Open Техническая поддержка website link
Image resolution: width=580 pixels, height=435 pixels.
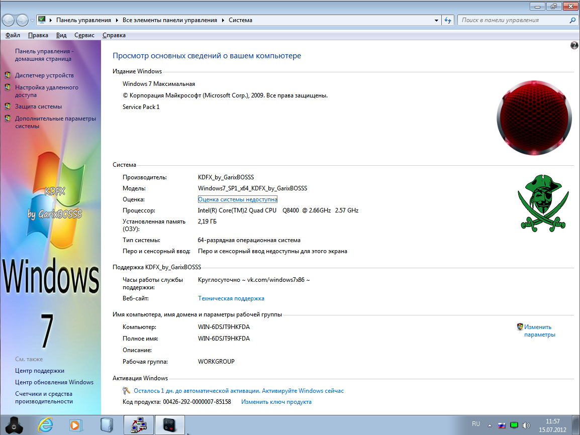pyautogui.click(x=231, y=298)
